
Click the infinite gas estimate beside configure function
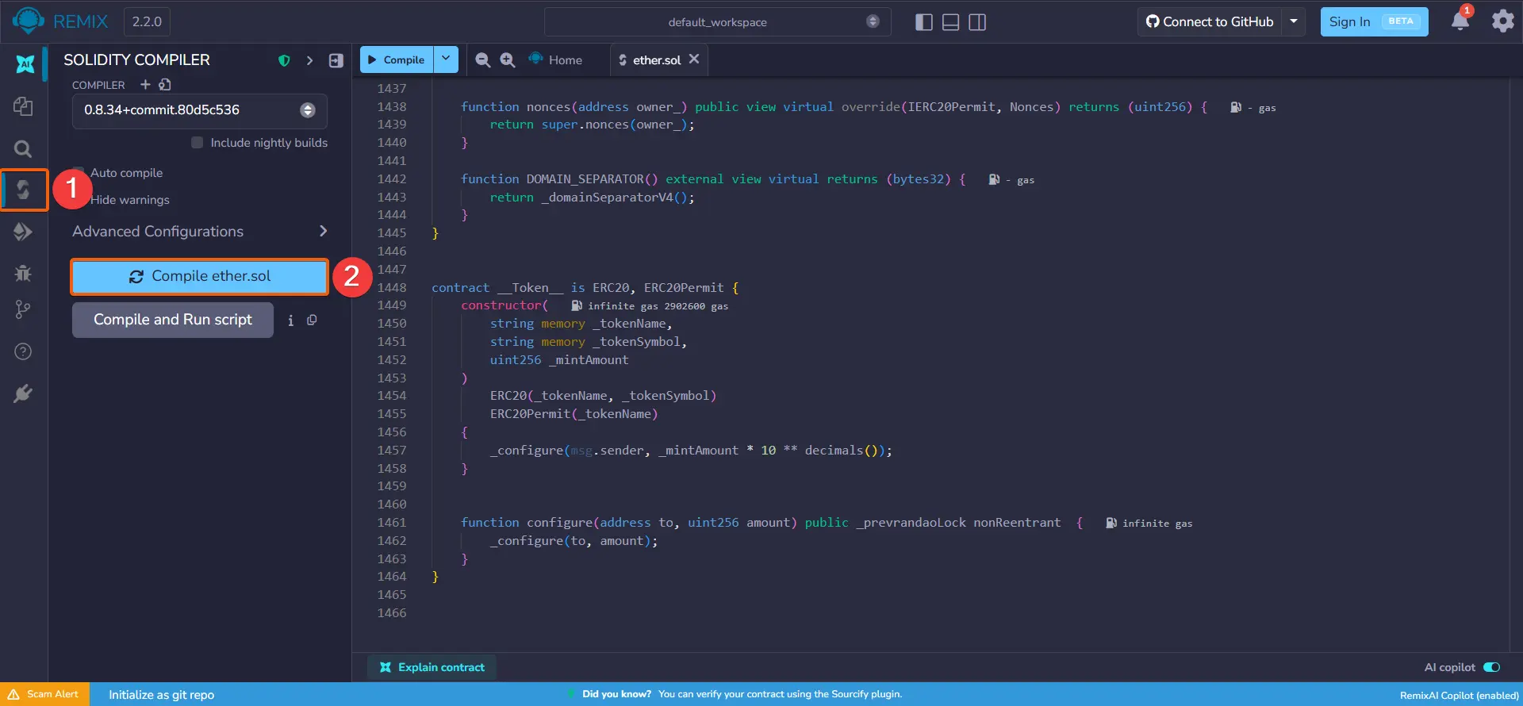pyautogui.click(x=1149, y=524)
